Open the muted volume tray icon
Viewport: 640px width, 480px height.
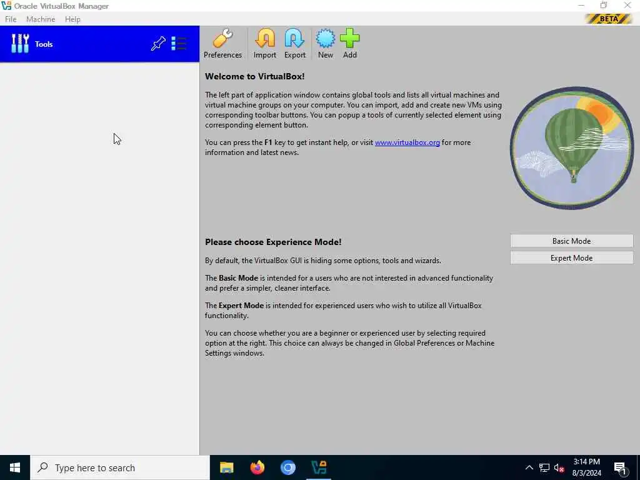[559, 467]
